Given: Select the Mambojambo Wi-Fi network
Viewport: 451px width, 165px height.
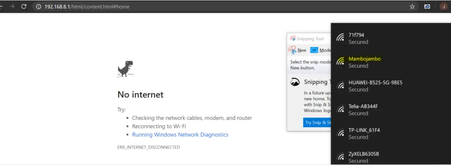Looking at the screenshot, I should [391, 62].
